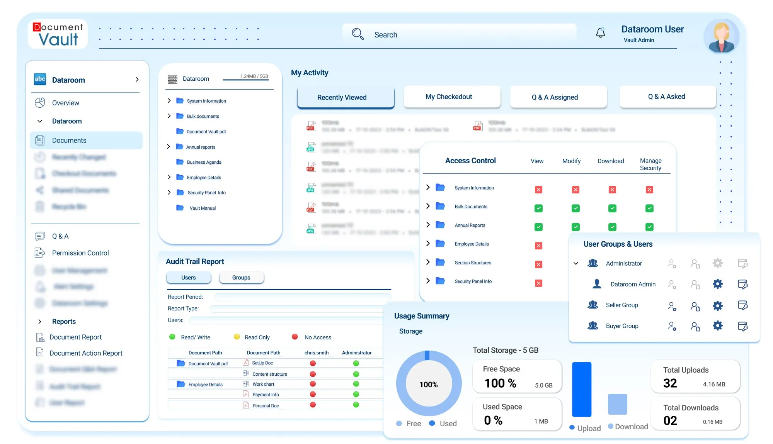Click the notification bell icon
Viewport: 773px width, 444px height.
tap(600, 33)
